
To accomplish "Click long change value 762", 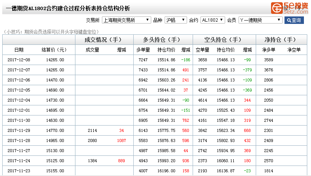I will pos(186,120).
